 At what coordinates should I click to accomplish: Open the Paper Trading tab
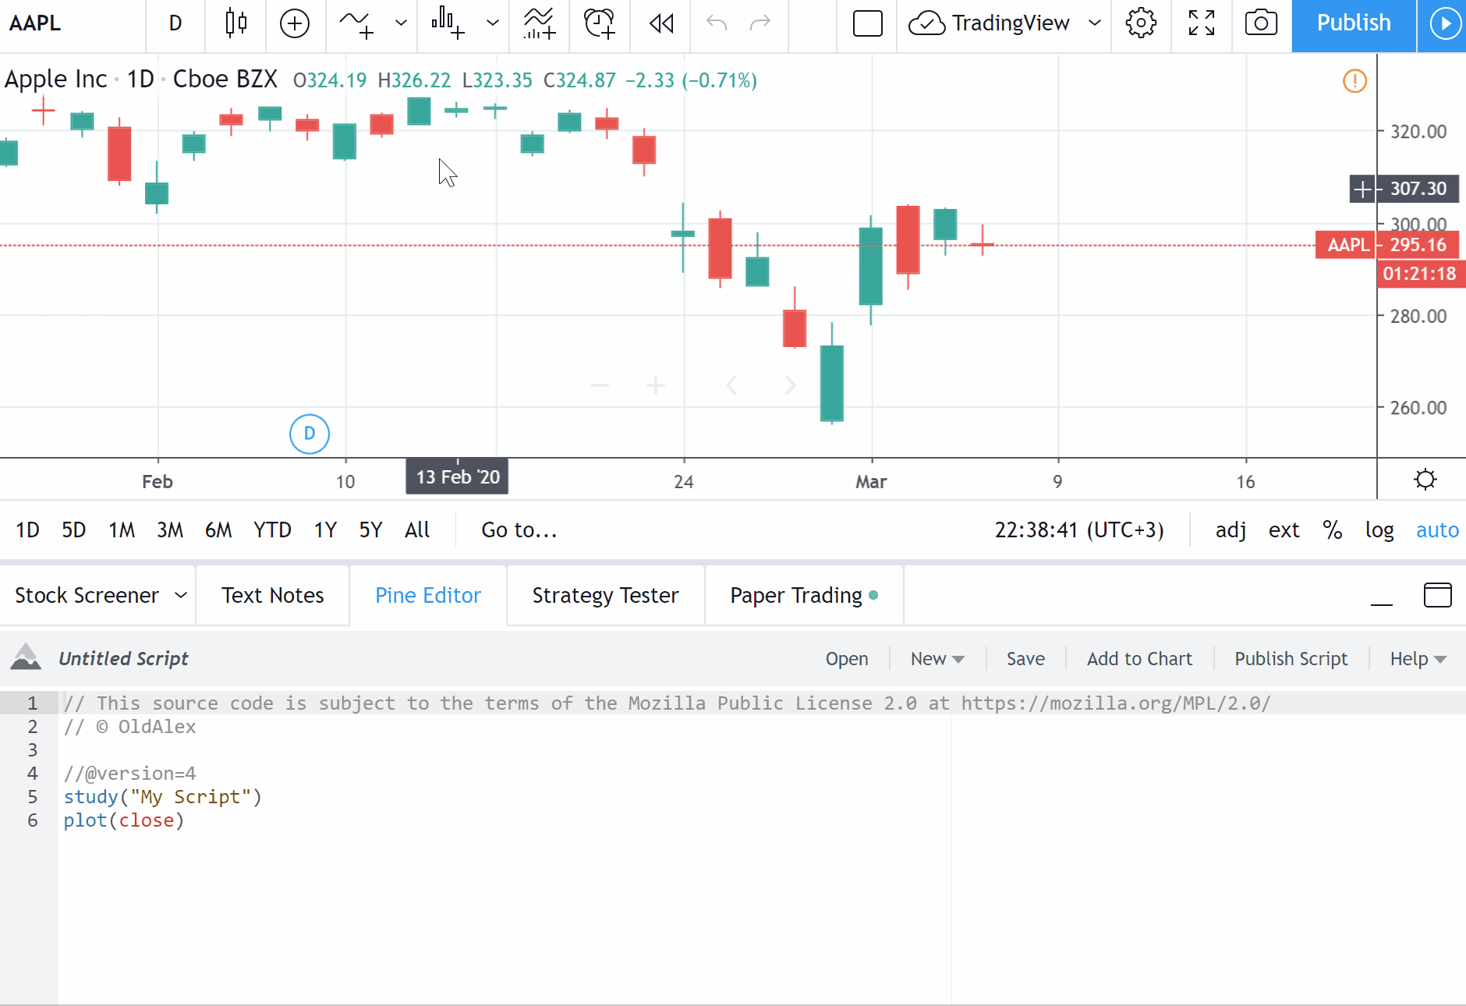pos(799,595)
